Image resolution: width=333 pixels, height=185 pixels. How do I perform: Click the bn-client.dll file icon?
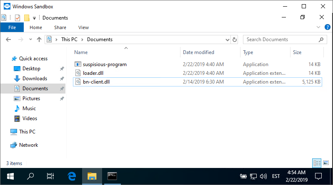tap(78, 81)
